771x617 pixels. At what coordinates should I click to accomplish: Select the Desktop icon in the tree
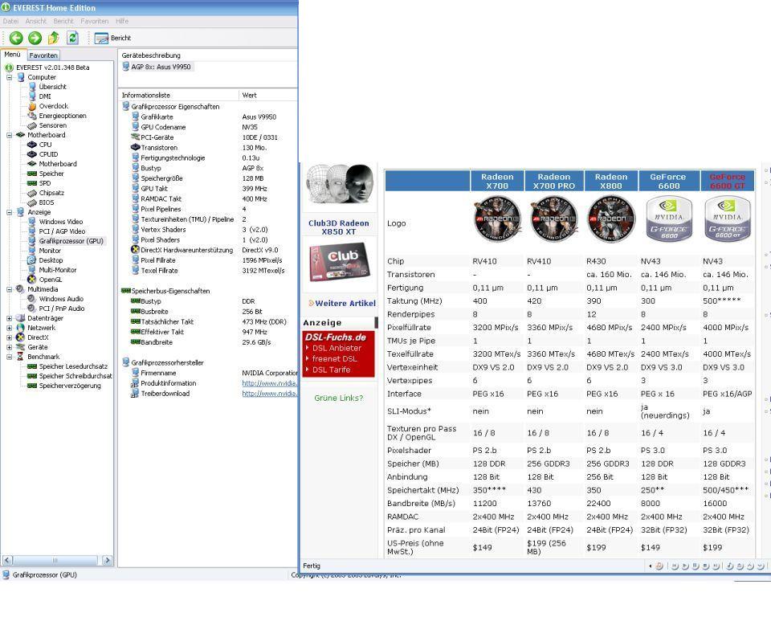point(32,260)
